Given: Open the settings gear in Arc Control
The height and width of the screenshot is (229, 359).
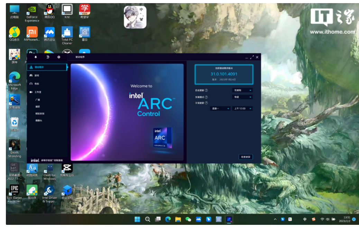Looking at the screenshot, I should click(59, 57).
